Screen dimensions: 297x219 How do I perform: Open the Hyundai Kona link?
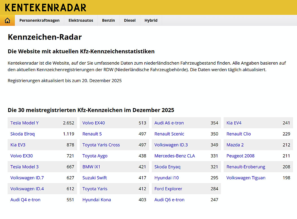click(97, 200)
